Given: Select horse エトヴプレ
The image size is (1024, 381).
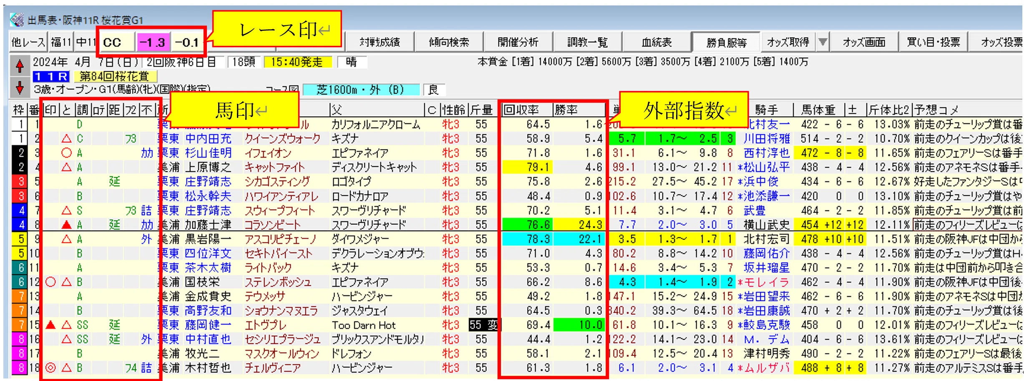Looking at the screenshot, I should (x=265, y=325).
